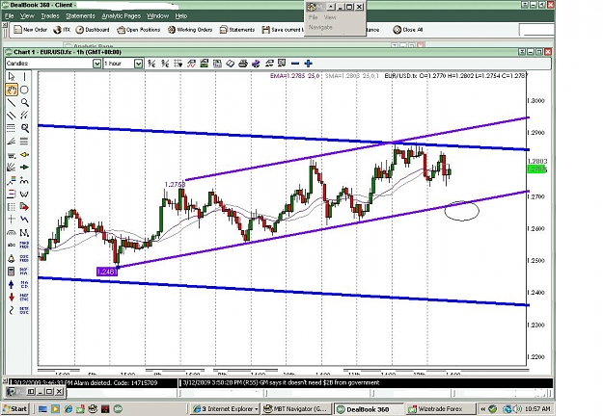Open the Window menu

tap(157, 16)
